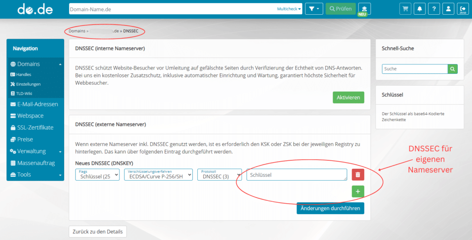
Task: Focus the Suche quick search field
Action: (415, 69)
